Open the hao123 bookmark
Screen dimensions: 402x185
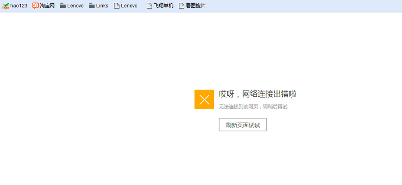pyautogui.click(x=15, y=6)
